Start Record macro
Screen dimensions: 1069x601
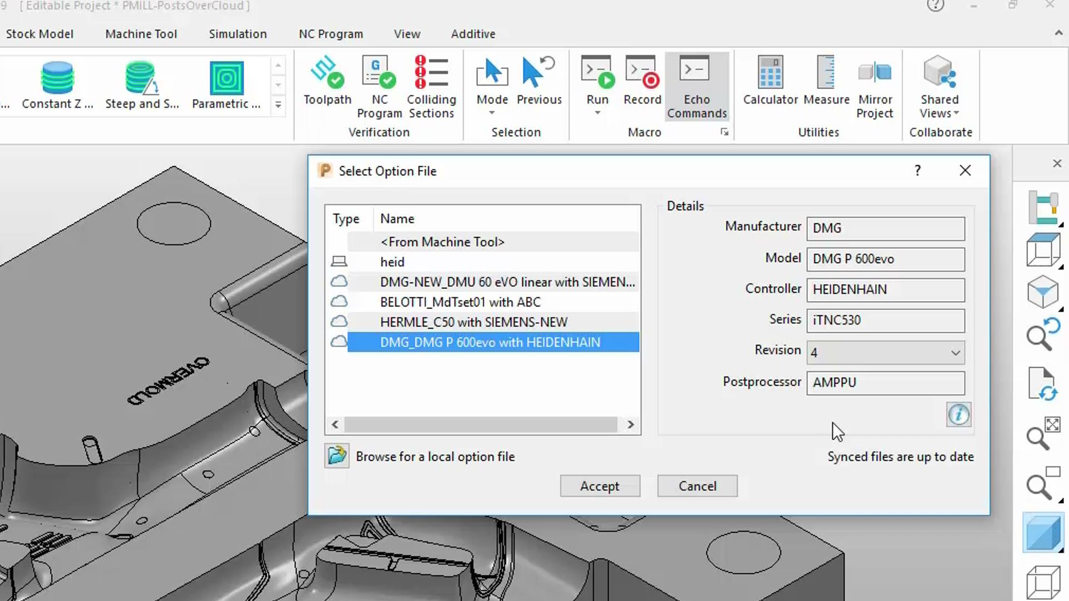[642, 81]
